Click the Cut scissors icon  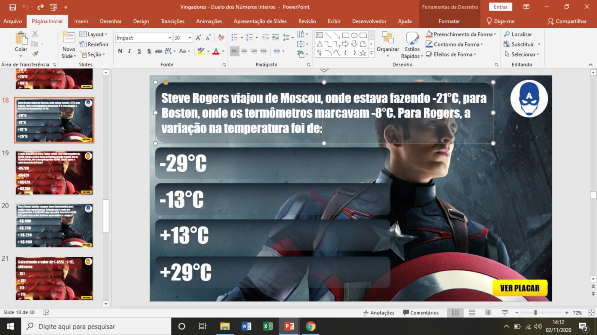coord(35,34)
